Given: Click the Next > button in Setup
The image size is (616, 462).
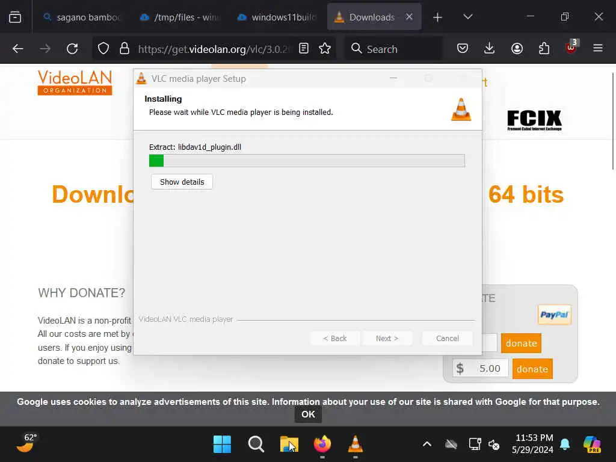Looking at the screenshot, I should point(387,338).
